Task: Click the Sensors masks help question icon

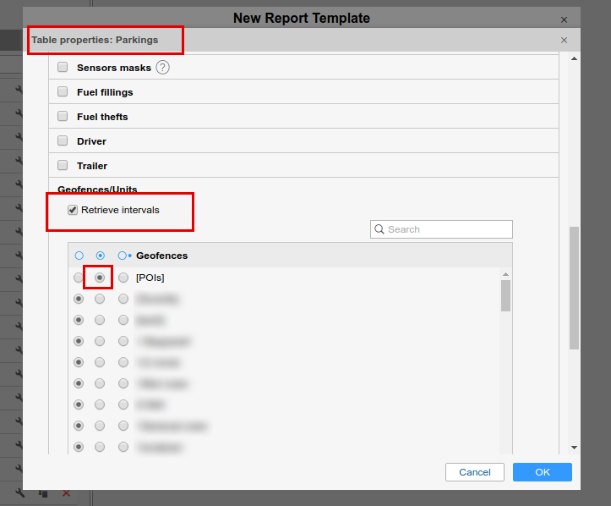Action: point(163,68)
